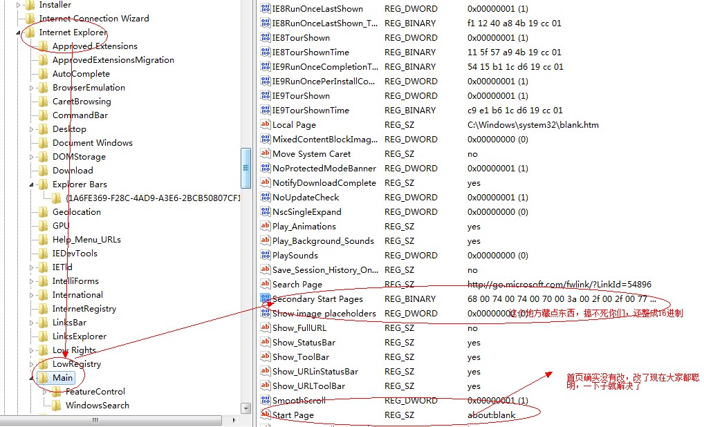Click the IE9TourShown DWORD icon
The image size is (704, 427).
[x=266, y=95]
